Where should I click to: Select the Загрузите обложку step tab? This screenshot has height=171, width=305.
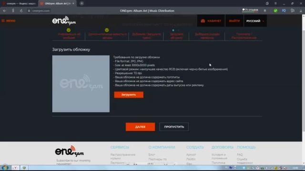pos(176,36)
